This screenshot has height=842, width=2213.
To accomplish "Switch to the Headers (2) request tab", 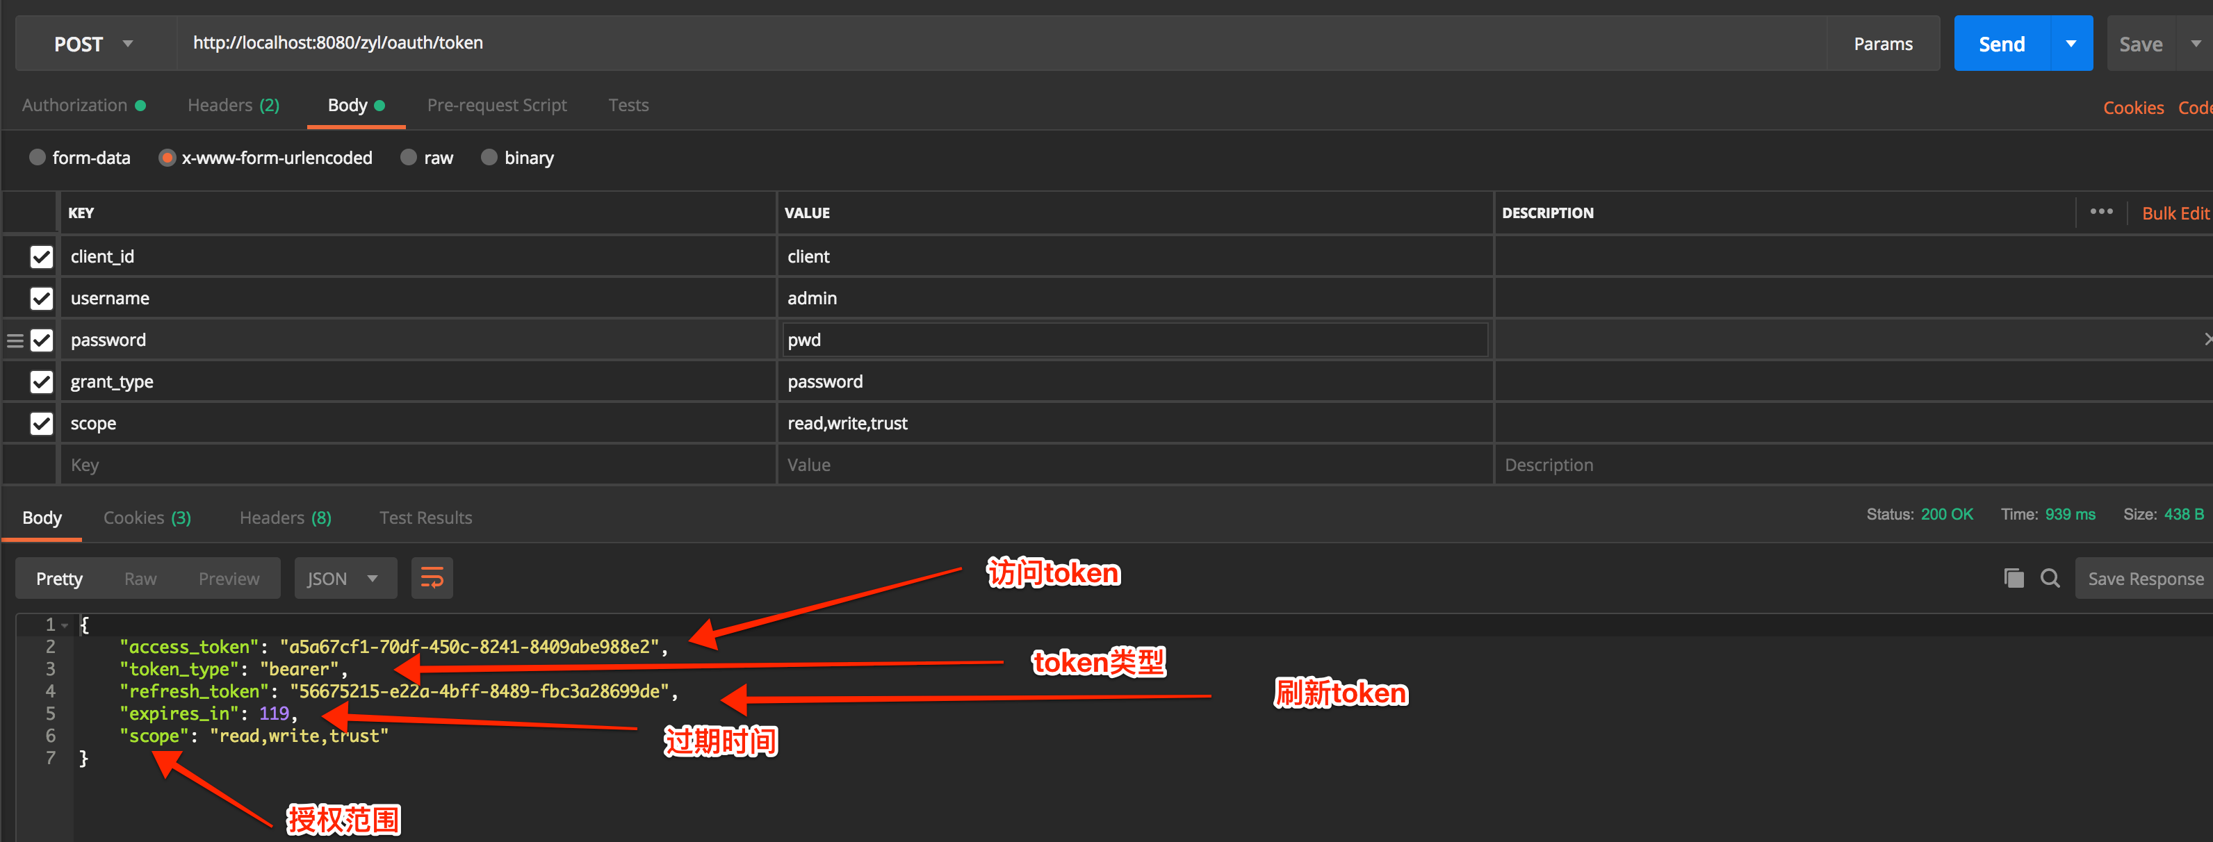I will [x=233, y=105].
